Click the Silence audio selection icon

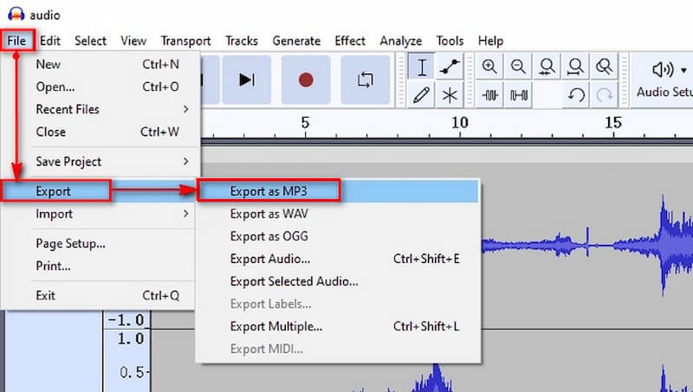(x=518, y=95)
